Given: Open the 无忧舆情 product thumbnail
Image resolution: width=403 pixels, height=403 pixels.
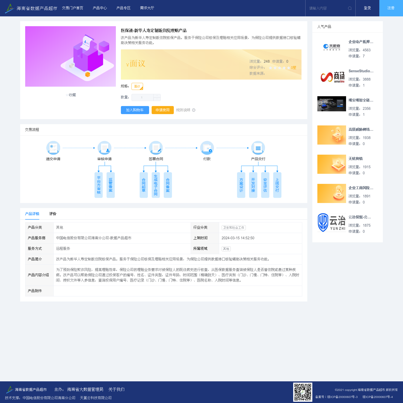Looking at the screenshot, I should 332,164.
